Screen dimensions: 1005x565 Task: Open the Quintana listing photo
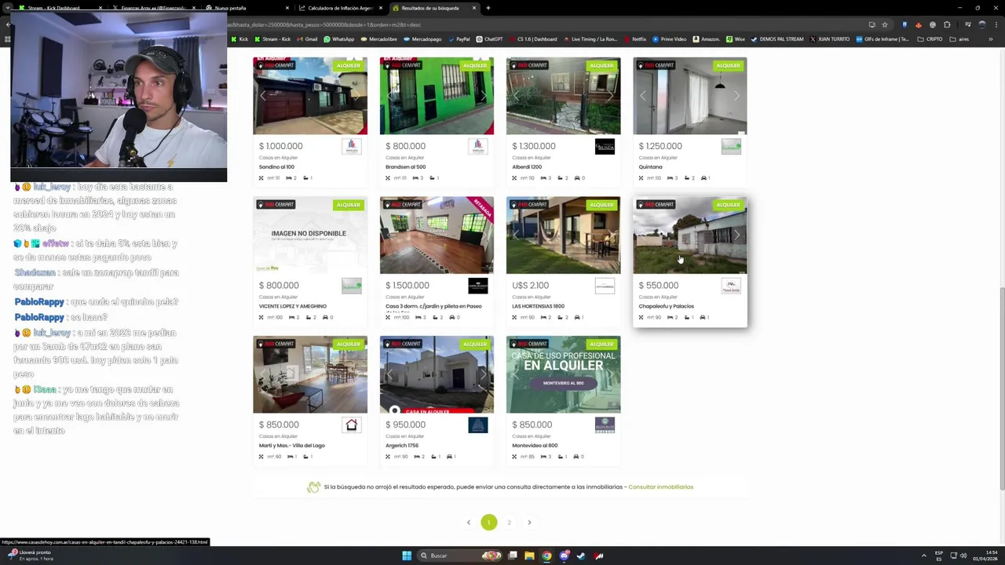690,96
